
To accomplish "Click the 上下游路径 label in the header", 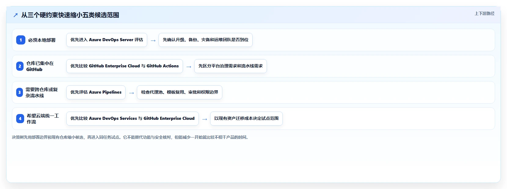I will [484, 13].
